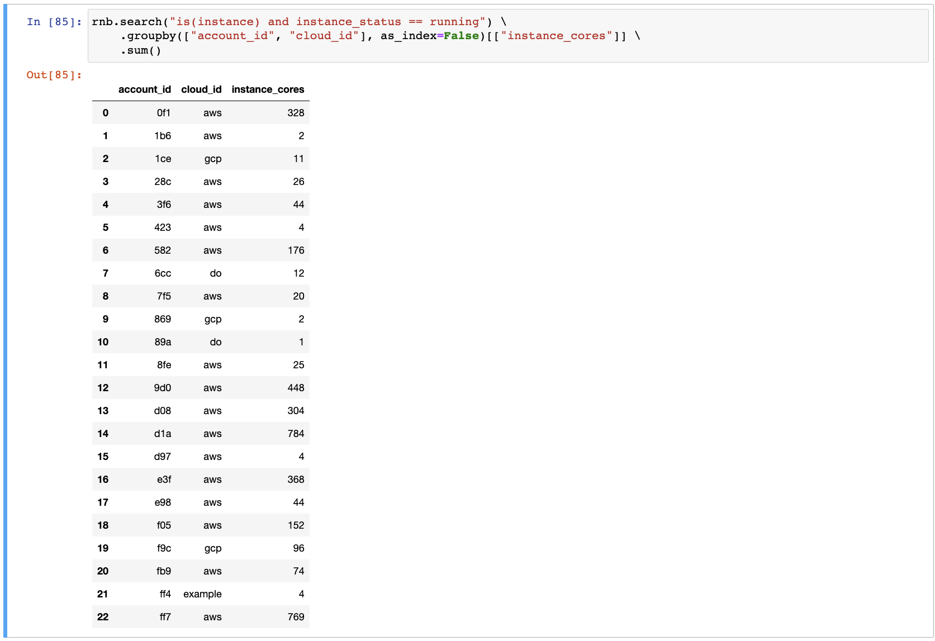
Task: Select account cell ff7
Action: tap(165, 617)
